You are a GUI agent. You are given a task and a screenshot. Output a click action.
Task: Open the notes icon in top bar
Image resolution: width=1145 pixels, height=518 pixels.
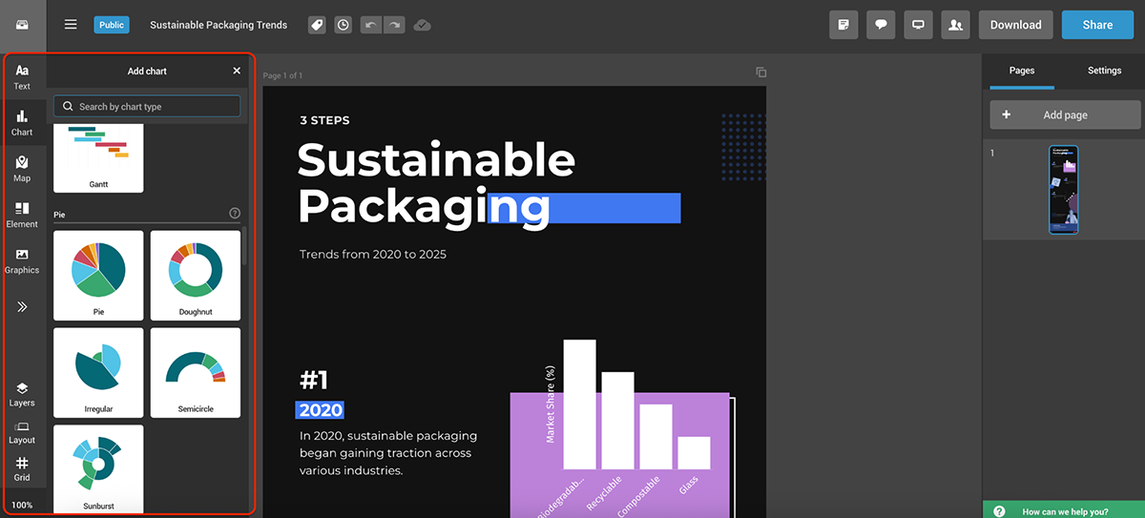(x=843, y=25)
